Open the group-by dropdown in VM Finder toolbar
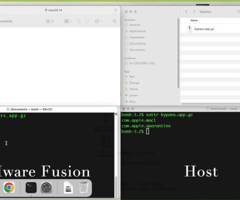The image size is (240, 200). pos(68,21)
